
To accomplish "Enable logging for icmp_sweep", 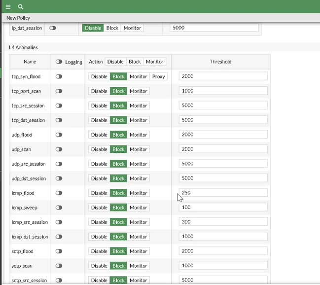I will tap(59, 208).
